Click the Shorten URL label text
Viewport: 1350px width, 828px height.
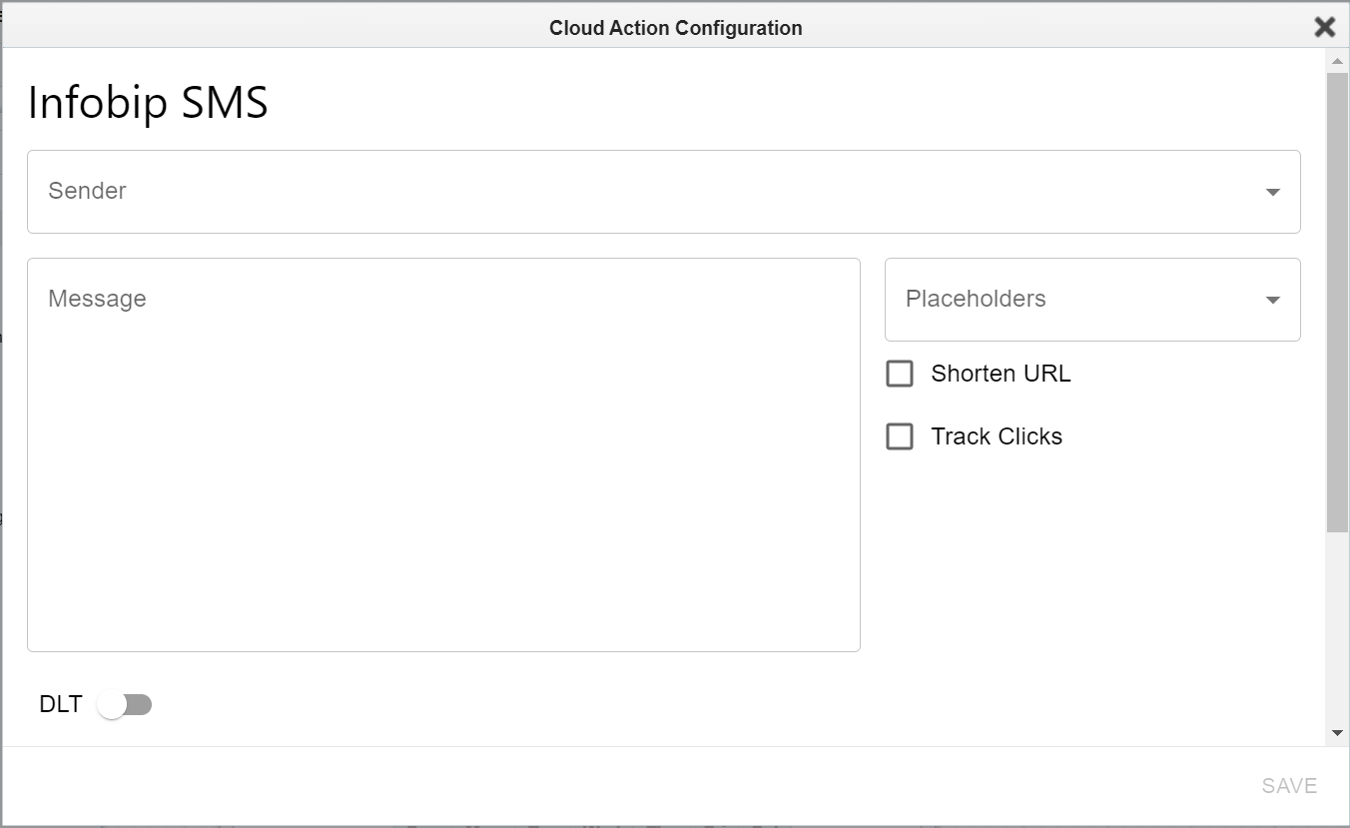[x=1001, y=374]
